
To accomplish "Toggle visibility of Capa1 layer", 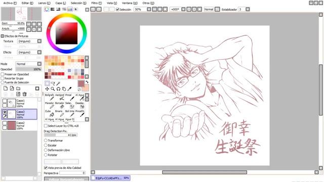I will coord(5,101).
